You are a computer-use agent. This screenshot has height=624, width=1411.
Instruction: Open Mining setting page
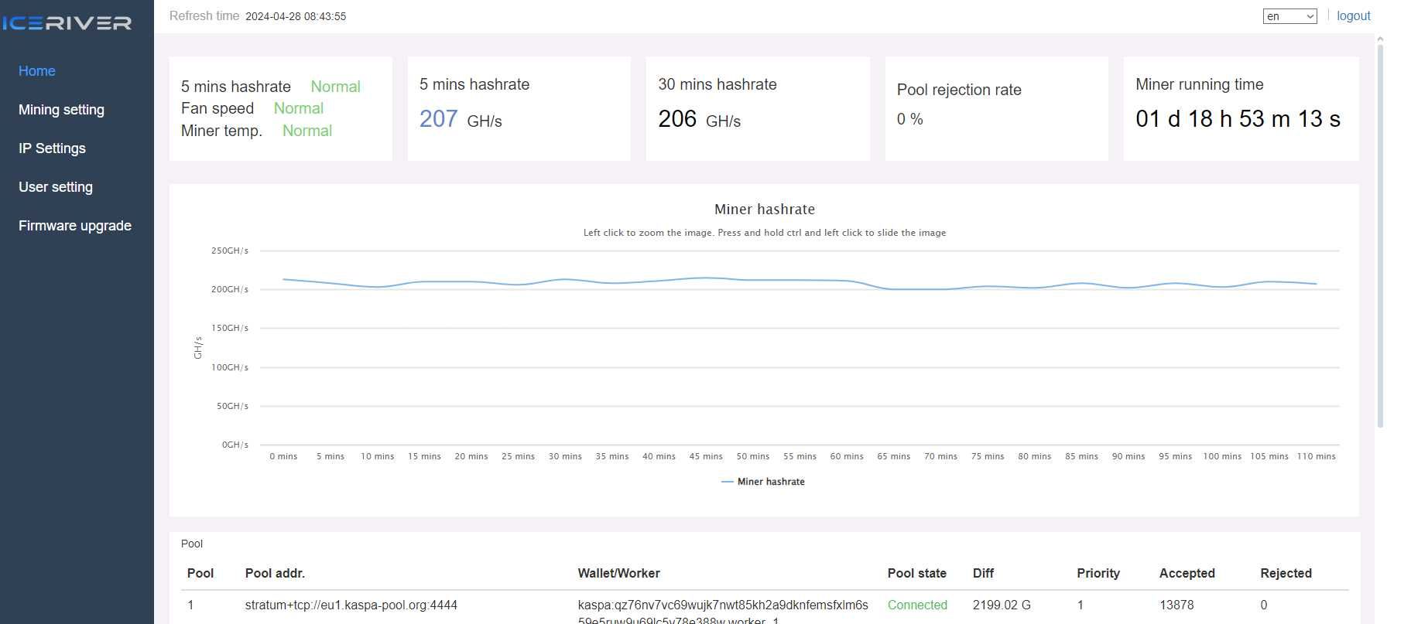[x=61, y=110]
